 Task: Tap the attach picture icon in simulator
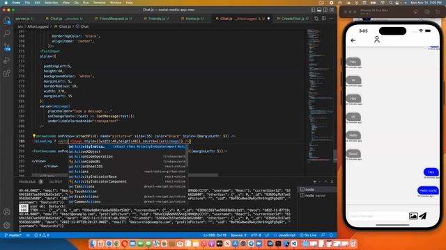tap(413, 216)
